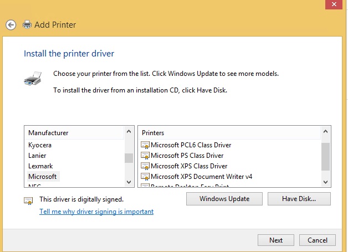Click the Microsoft XPS Class Driver icon
348x252 pixels.
point(145,166)
